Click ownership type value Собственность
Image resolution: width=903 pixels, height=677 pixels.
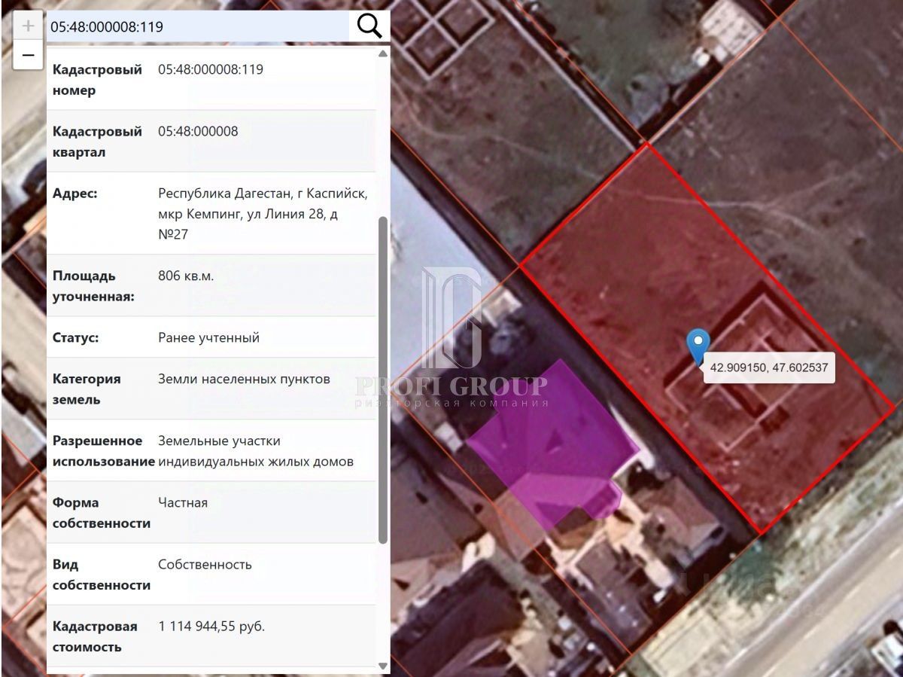[205, 564]
